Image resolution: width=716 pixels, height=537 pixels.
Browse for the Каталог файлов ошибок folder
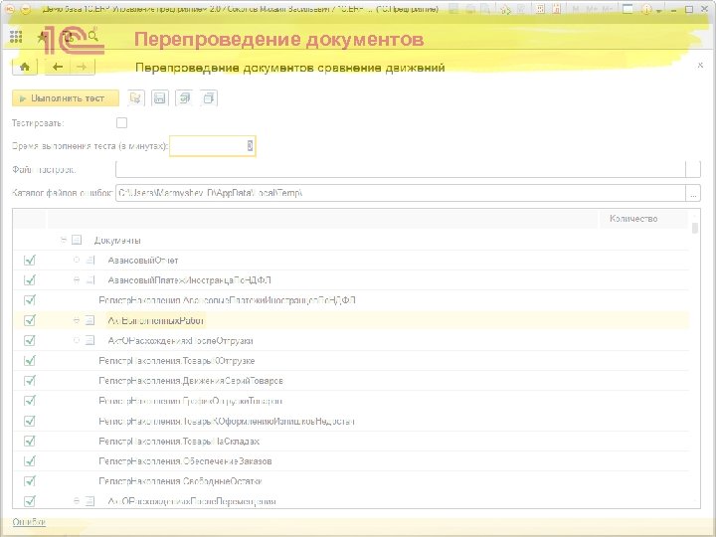pyautogui.click(x=693, y=193)
